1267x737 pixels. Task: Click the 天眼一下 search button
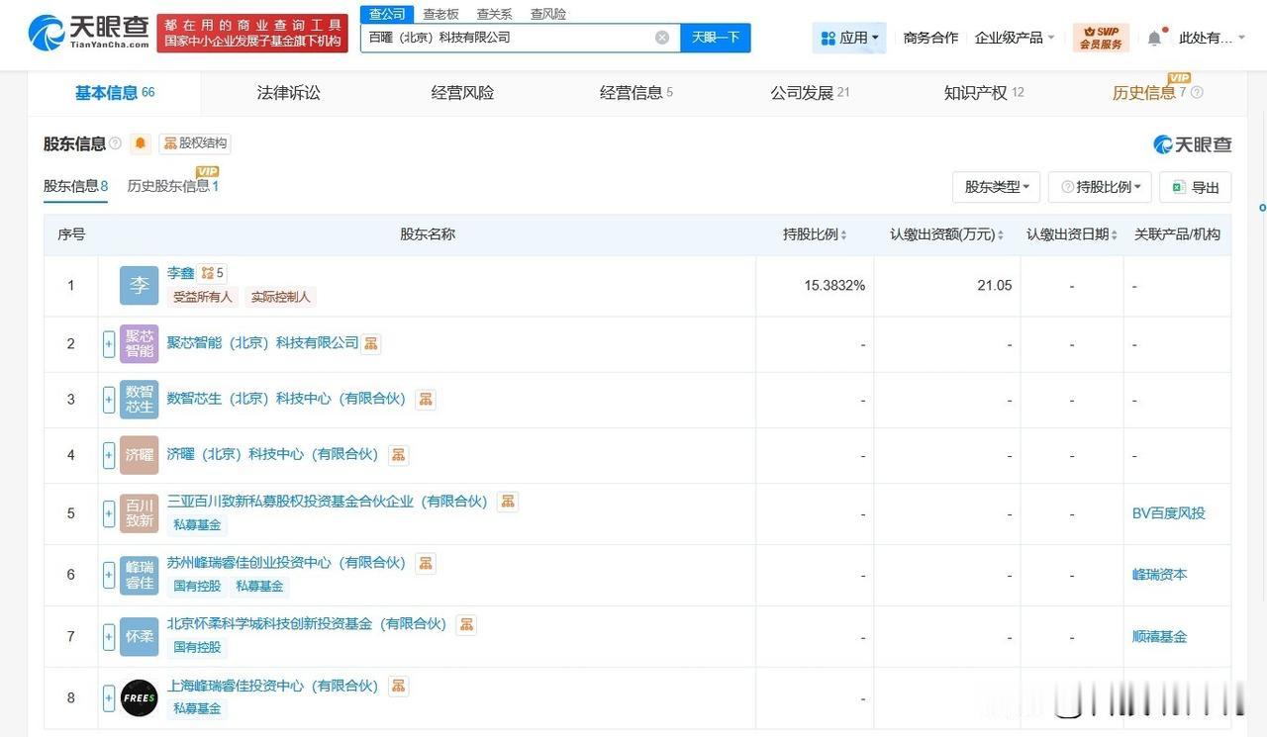coord(716,38)
